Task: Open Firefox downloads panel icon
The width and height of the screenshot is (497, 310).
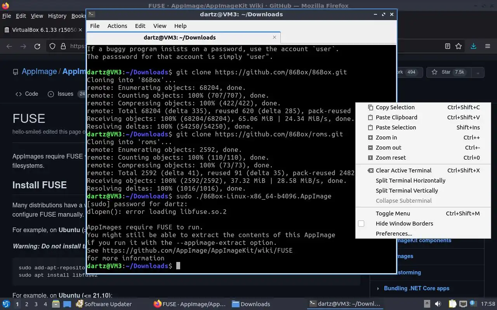Action: 473,46
